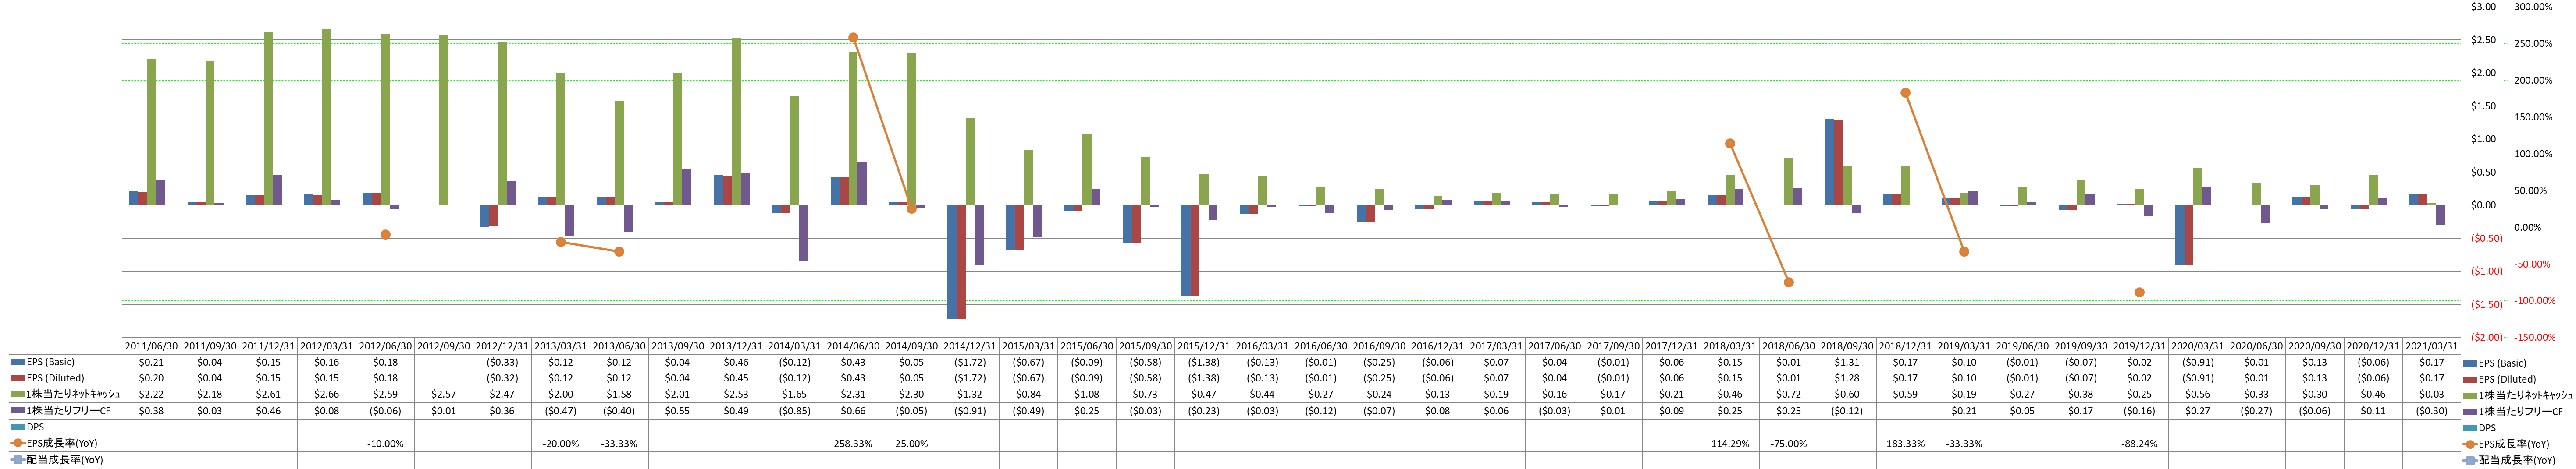Click the orange growth marker above 2018/12/31

point(1905,93)
